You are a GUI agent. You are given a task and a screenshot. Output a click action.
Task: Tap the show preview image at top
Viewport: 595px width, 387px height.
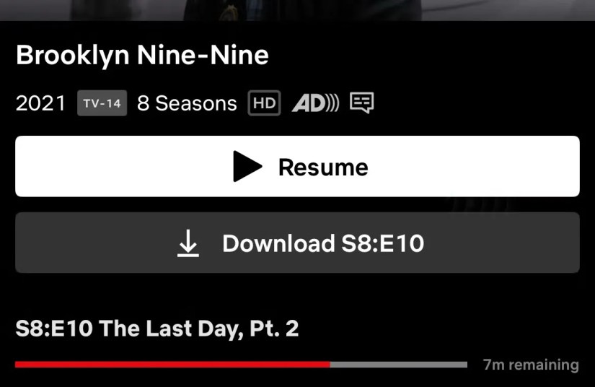tap(297, 10)
